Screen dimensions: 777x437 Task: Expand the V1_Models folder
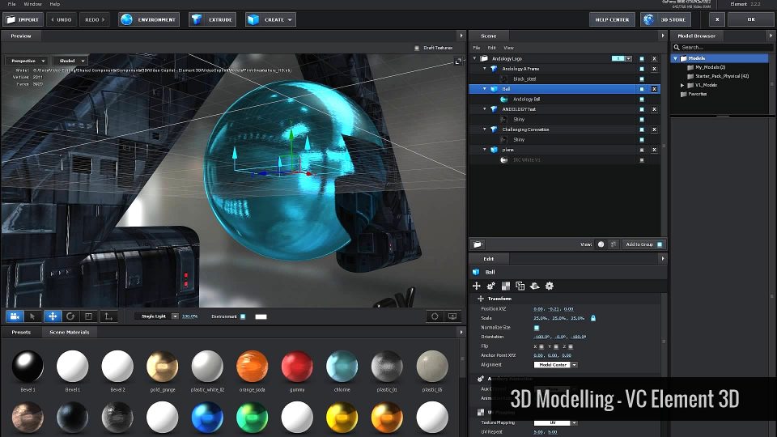tap(682, 85)
